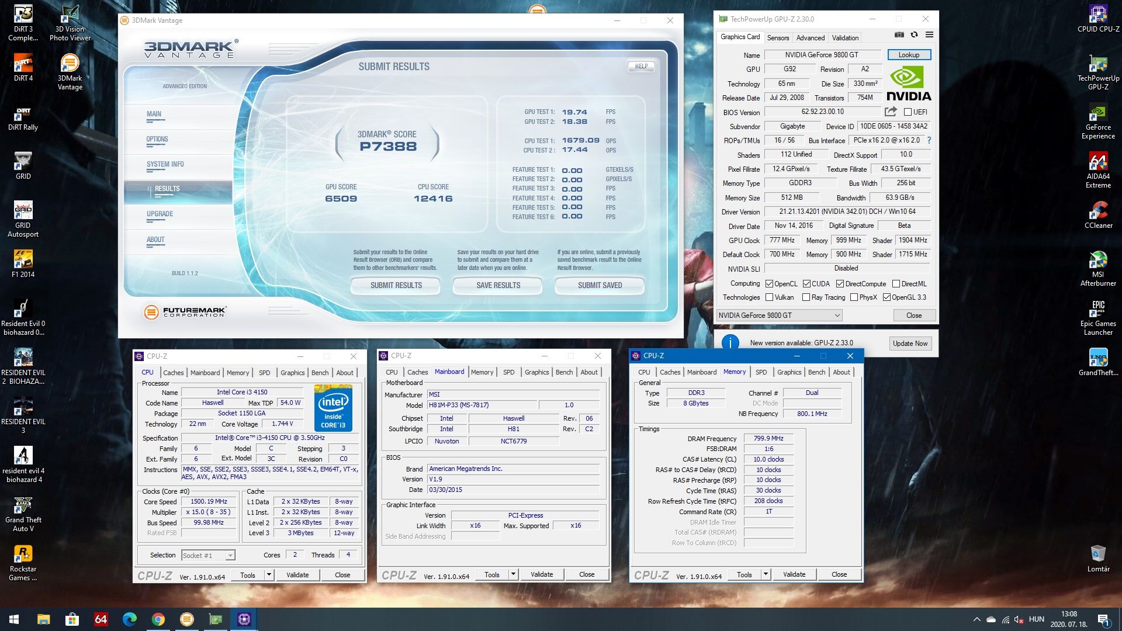Click Chrome icon in taskbar
Screen dimensions: 1122x631
[158, 619]
